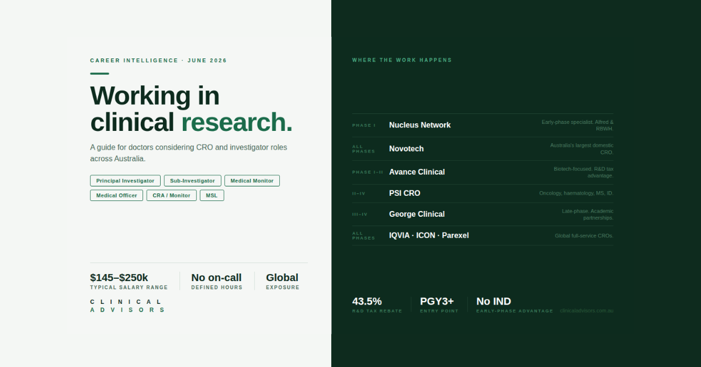The height and width of the screenshot is (367, 701).
Task: Click the II–IV label beside PSI CRO
Action: 359,193
